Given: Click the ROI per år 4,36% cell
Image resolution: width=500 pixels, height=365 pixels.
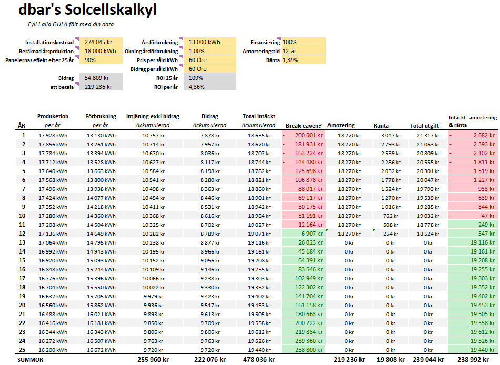Looking at the screenshot, I should tap(209, 87).
